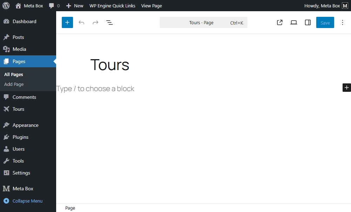This screenshot has width=351, height=212.
Task: Toggle the Settings sidebar panel icon
Action: pyautogui.click(x=308, y=22)
